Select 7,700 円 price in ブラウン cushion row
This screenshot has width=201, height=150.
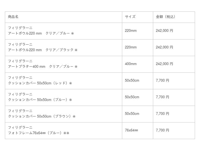pyautogui.click(x=162, y=114)
